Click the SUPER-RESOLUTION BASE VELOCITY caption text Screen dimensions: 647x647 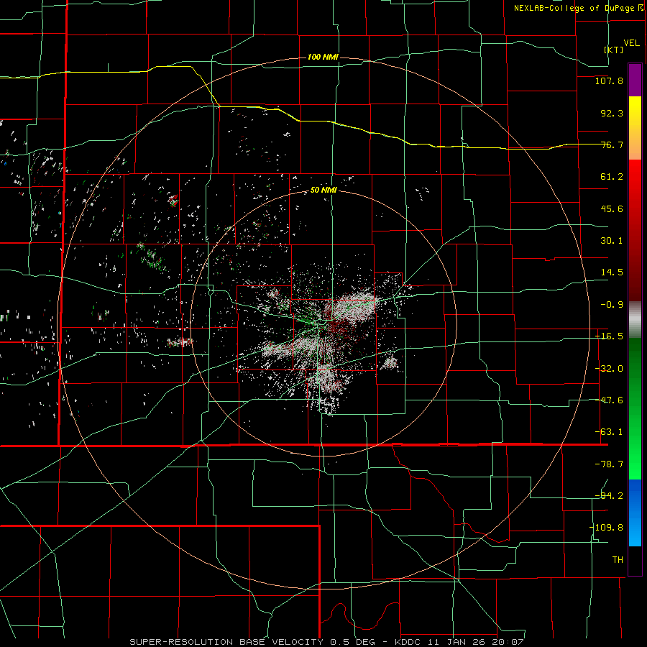tap(226, 642)
